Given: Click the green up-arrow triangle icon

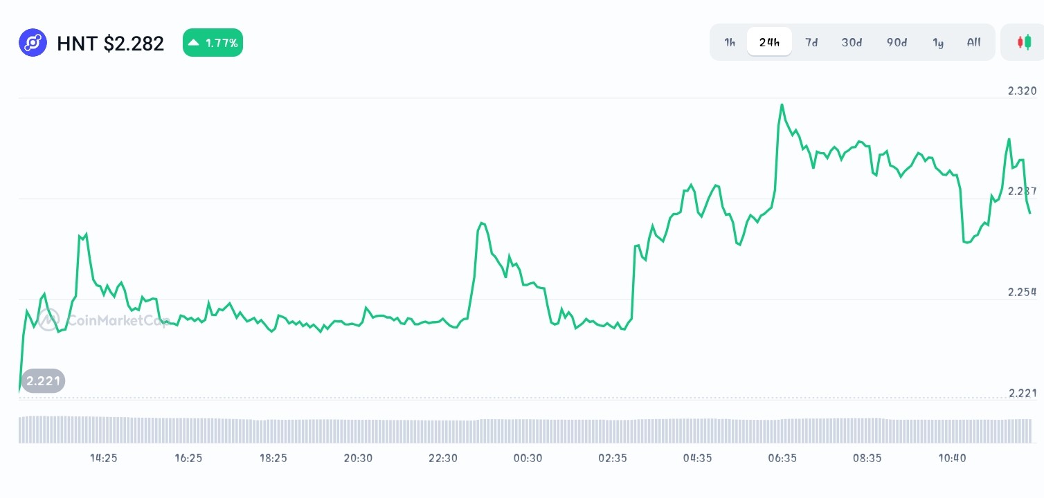Looking at the screenshot, I should [195, 42].
